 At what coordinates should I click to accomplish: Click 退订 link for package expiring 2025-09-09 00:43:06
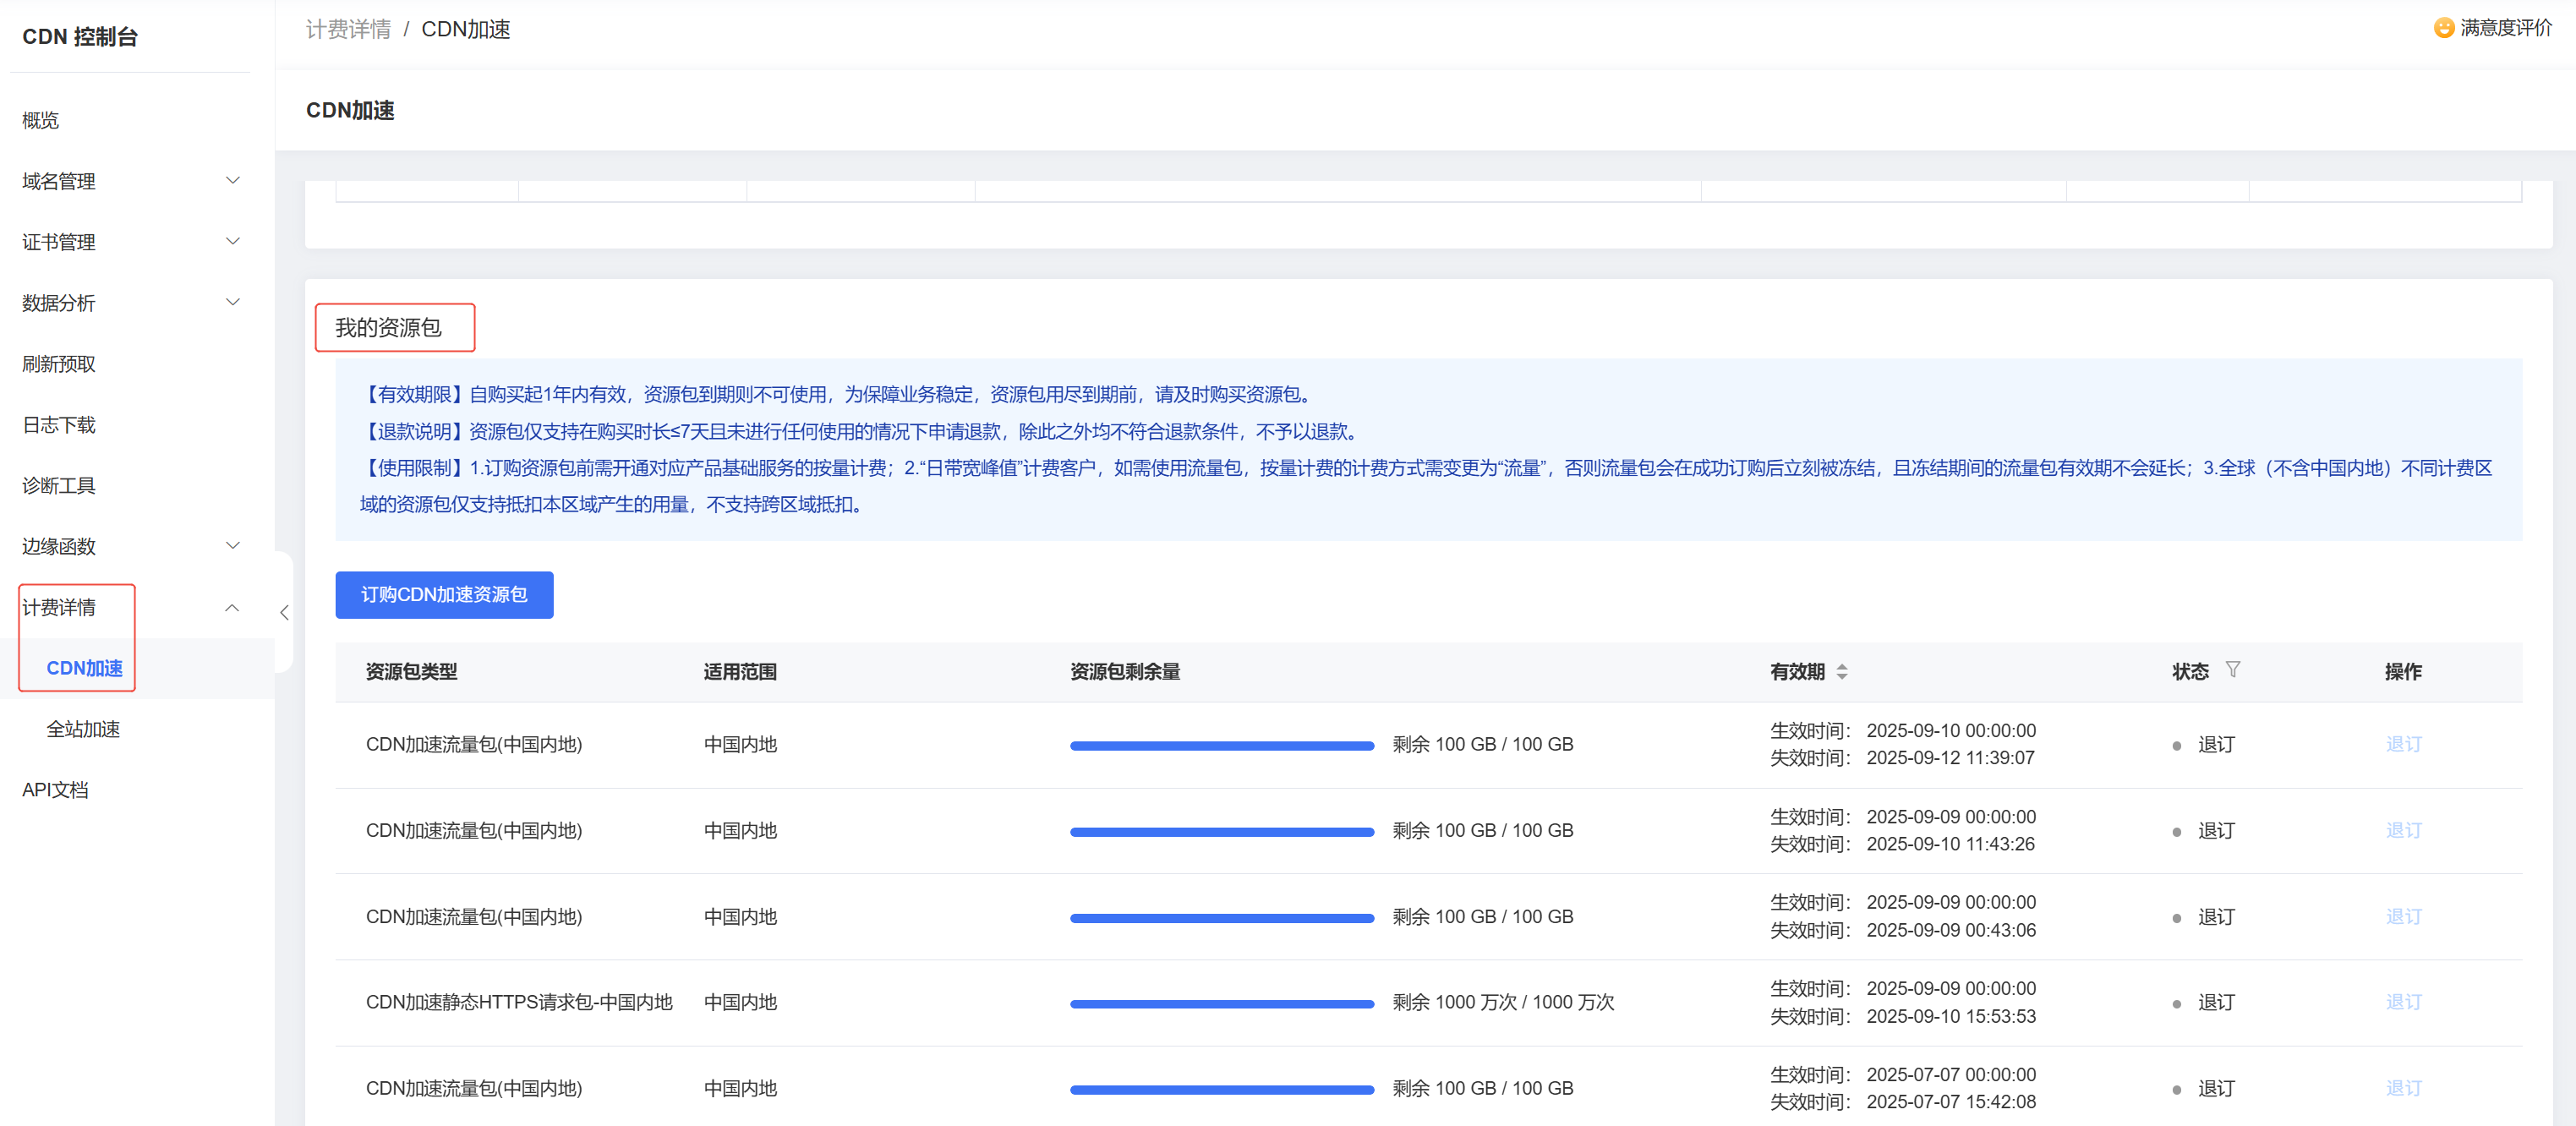(2403, 916)
